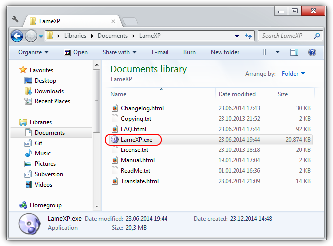Click the Forward navigation arrow
Screen dimensions: 333x246
click(31, 36)
